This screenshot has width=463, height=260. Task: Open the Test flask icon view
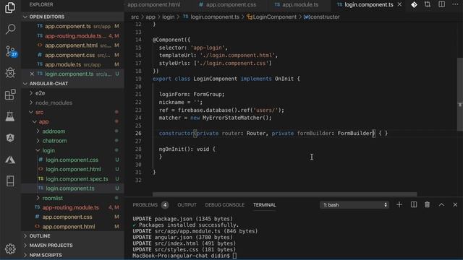pyautogui.click(x=10, y=116)
